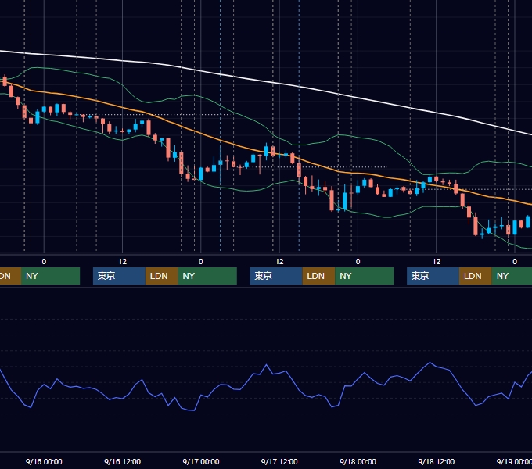The height and width of the screenshot is (469, 532).
Task: Select the NY session block starting 9/16 evening
Action: point(207,276)
